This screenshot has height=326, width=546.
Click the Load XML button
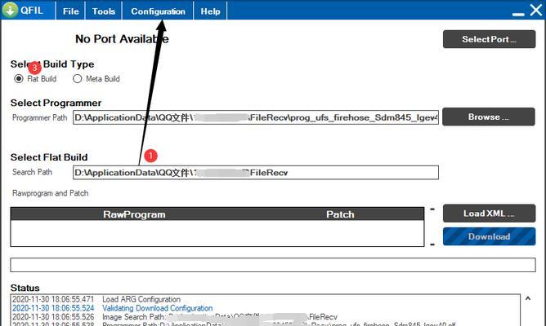tap(489, 214)
